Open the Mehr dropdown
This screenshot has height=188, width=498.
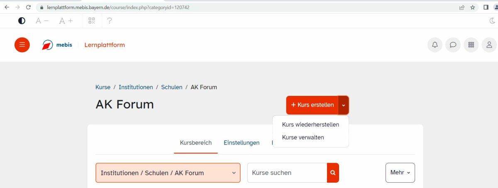pos(400,173)
